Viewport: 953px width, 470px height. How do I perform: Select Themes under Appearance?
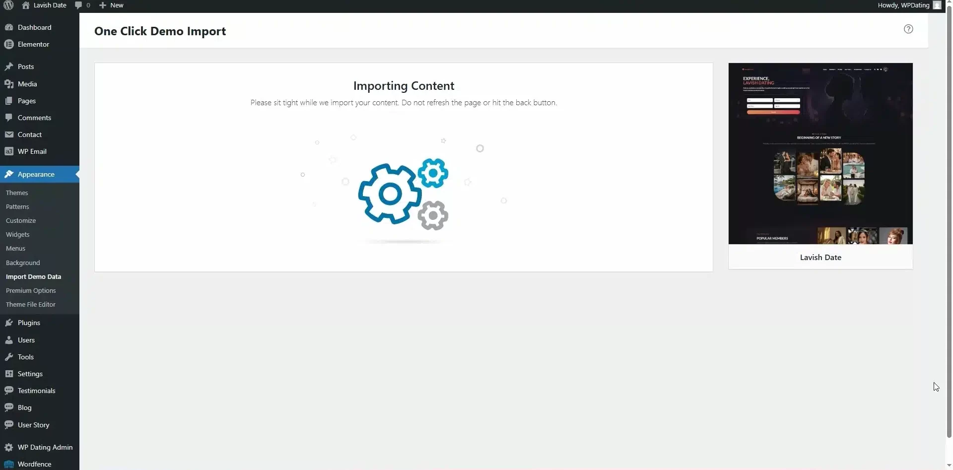[x=17, y=193]
